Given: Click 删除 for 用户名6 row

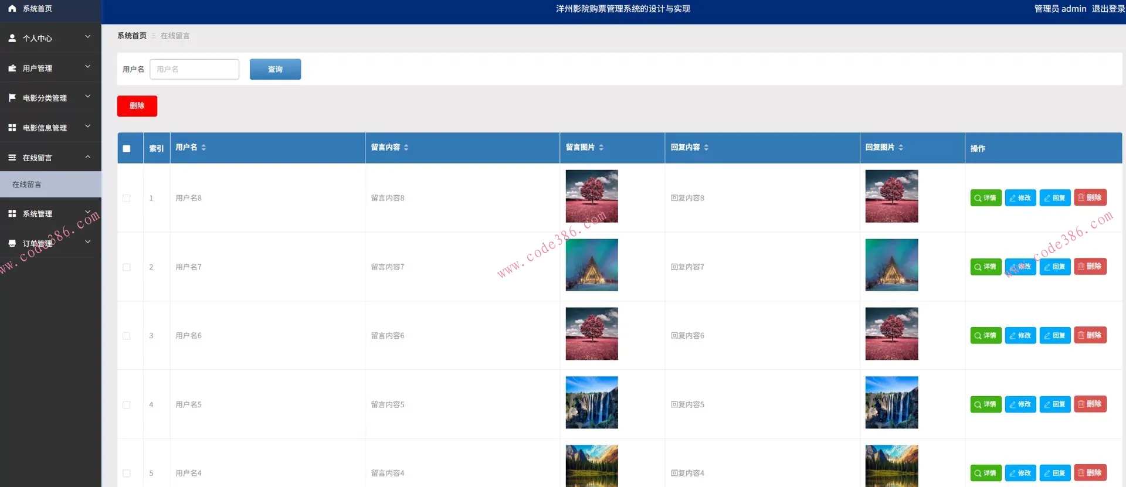Looking at the screenshot, I should [x=1090, y=335].
